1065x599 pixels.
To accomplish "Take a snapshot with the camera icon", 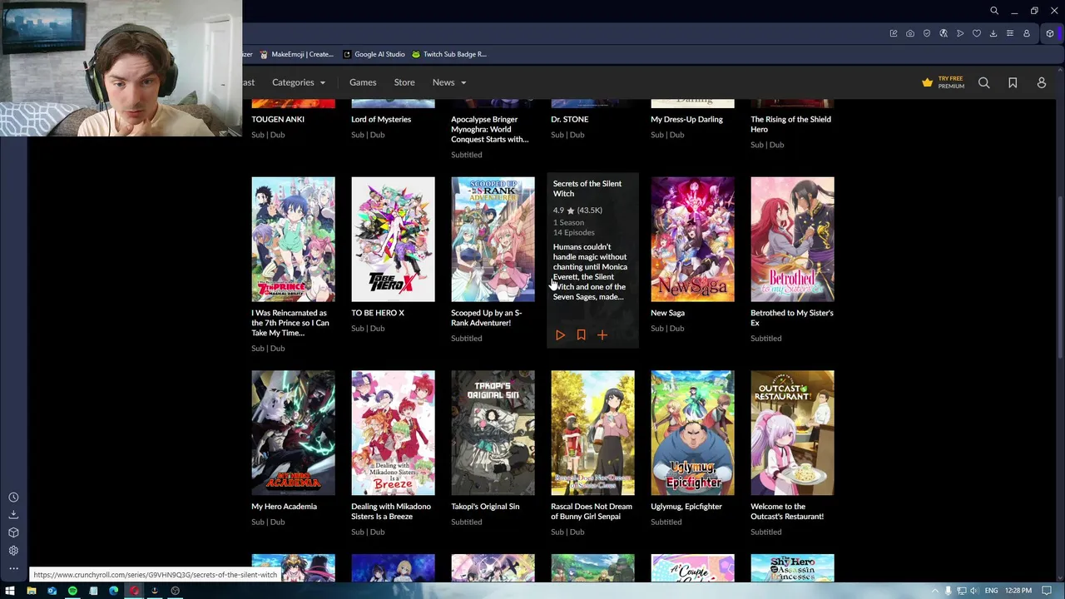I will tap(910, 33).
